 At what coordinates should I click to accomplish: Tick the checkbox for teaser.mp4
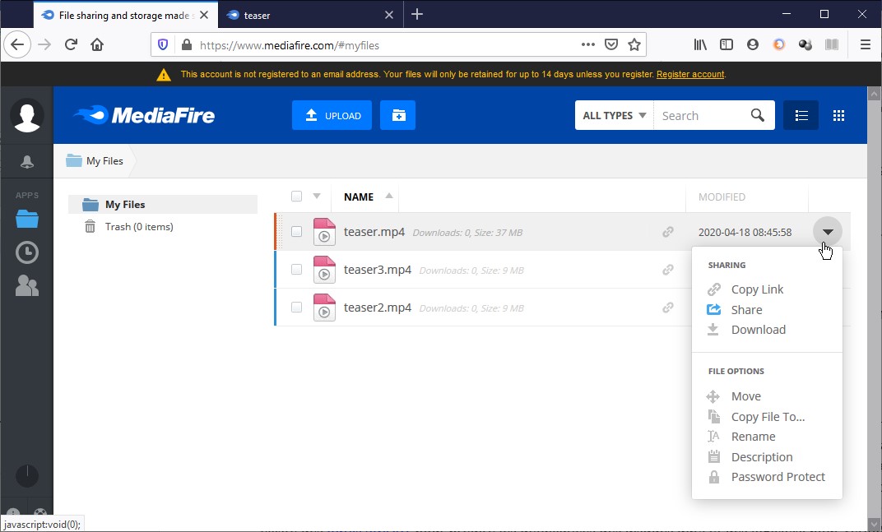tap(296, 232)
